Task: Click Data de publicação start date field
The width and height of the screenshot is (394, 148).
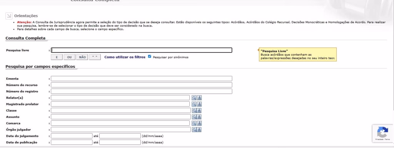Action: coord(72,142)
